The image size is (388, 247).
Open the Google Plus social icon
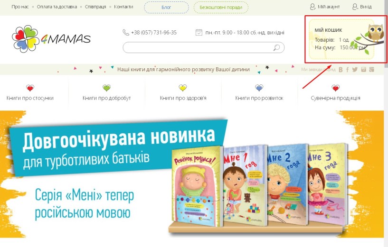click(371, 69)
